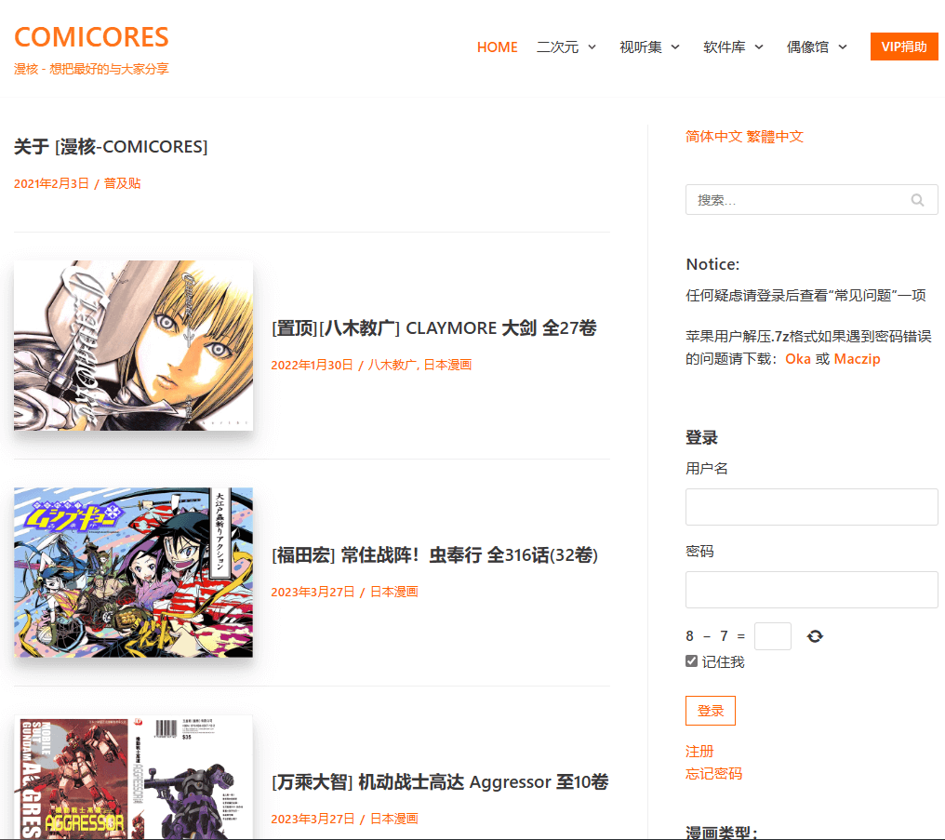Expand the 二次元 menu chevron
The height and width of the screenshot is (840, 945).
(592, 47)
